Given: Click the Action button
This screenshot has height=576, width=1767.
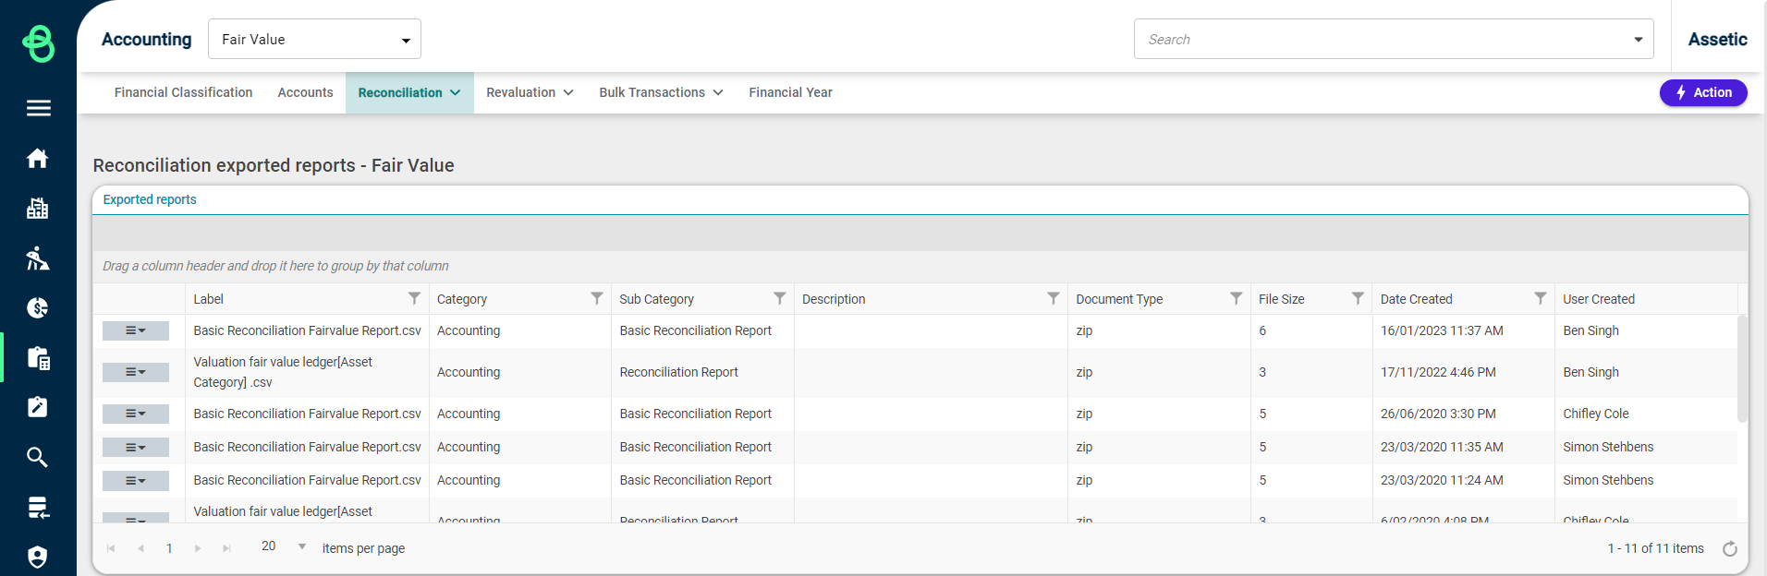Looking at the screenshot, I should coord(1703,92).
